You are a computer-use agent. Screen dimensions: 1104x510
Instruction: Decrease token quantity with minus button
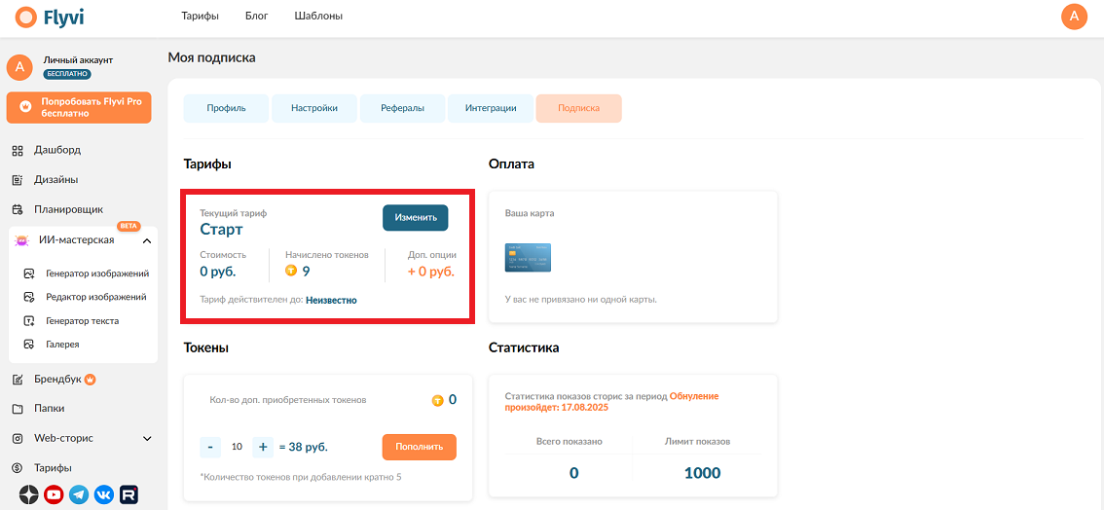tap(210, 447)
